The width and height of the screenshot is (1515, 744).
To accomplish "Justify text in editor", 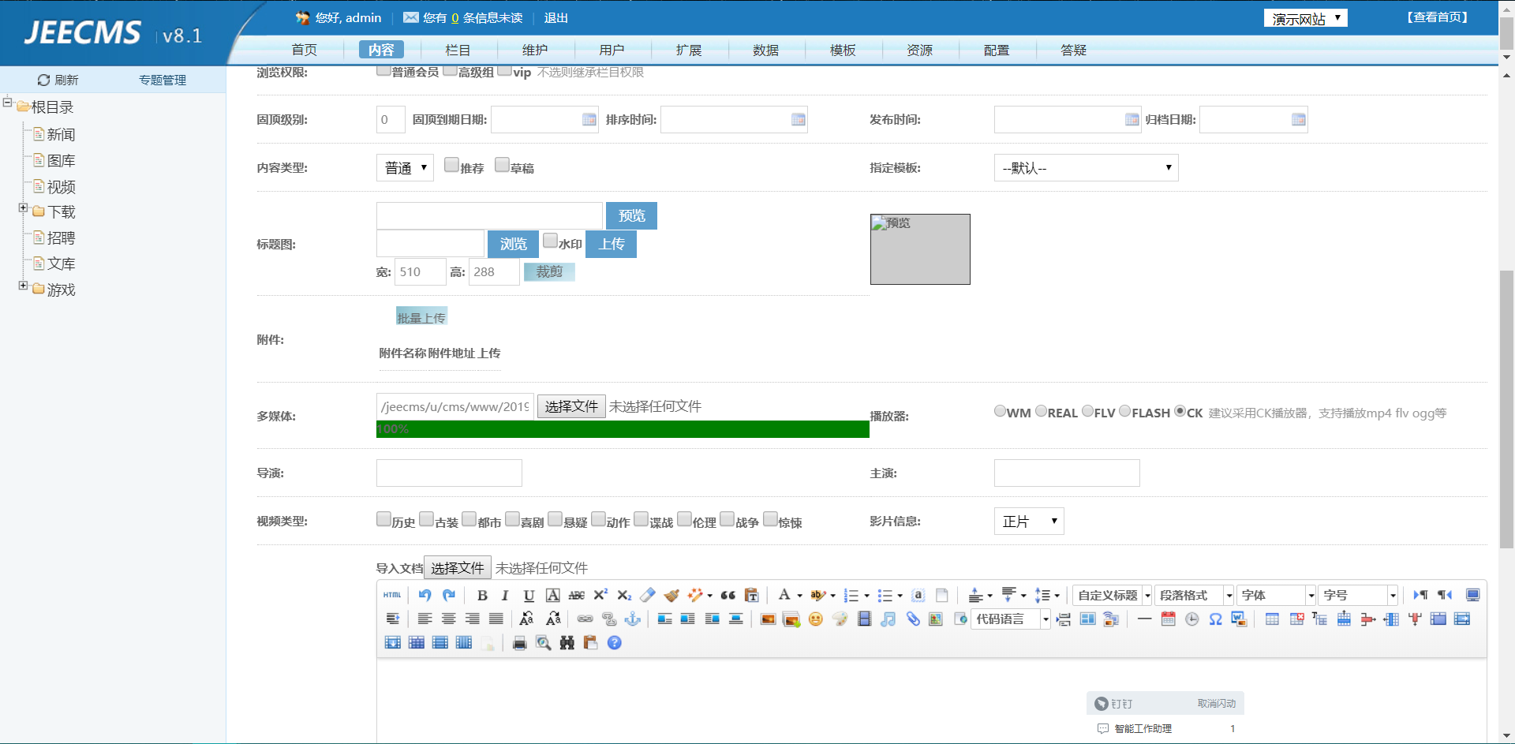I will [496, 619].
